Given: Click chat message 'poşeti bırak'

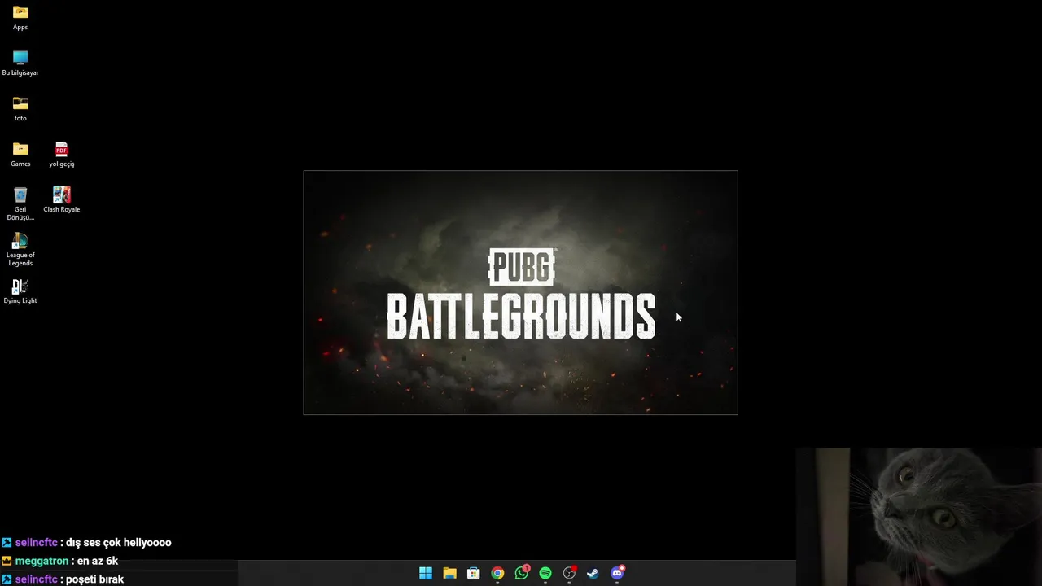Looking at the screenshot, I should click(95, 579).
